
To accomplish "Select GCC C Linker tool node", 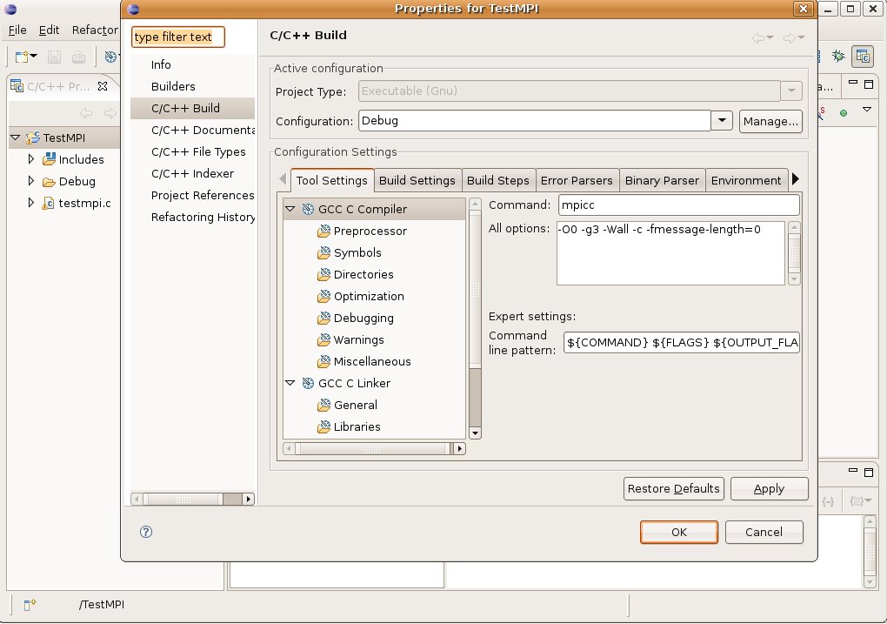I will click(354, 383).
